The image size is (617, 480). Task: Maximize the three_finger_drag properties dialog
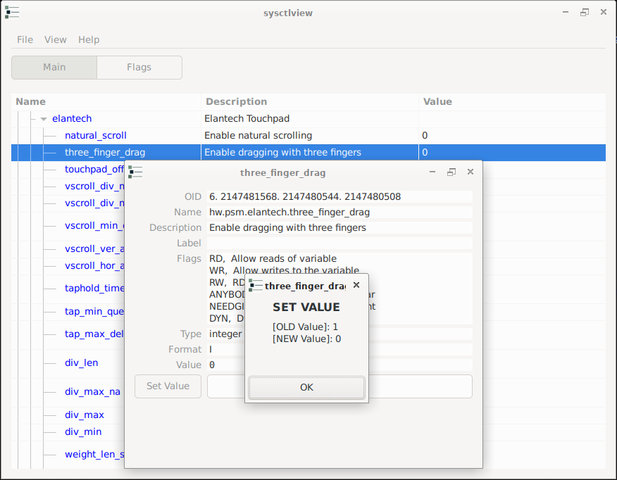pos(451,172)
